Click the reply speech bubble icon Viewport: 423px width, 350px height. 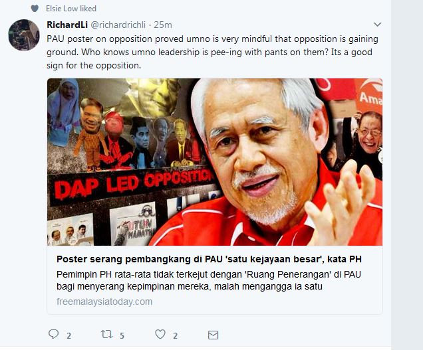pyautogui.click(x=53, y=334)
